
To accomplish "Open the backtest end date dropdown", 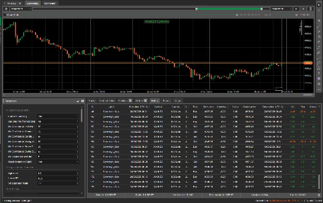I will (x=282, y=9).
